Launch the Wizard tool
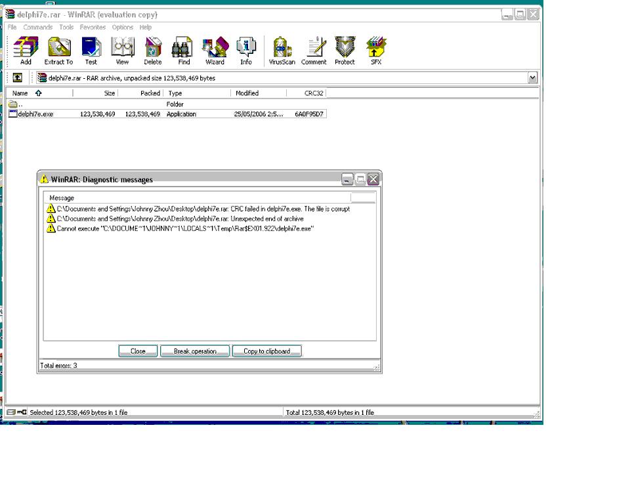This screenshot has height=482, width=634. 215,51
